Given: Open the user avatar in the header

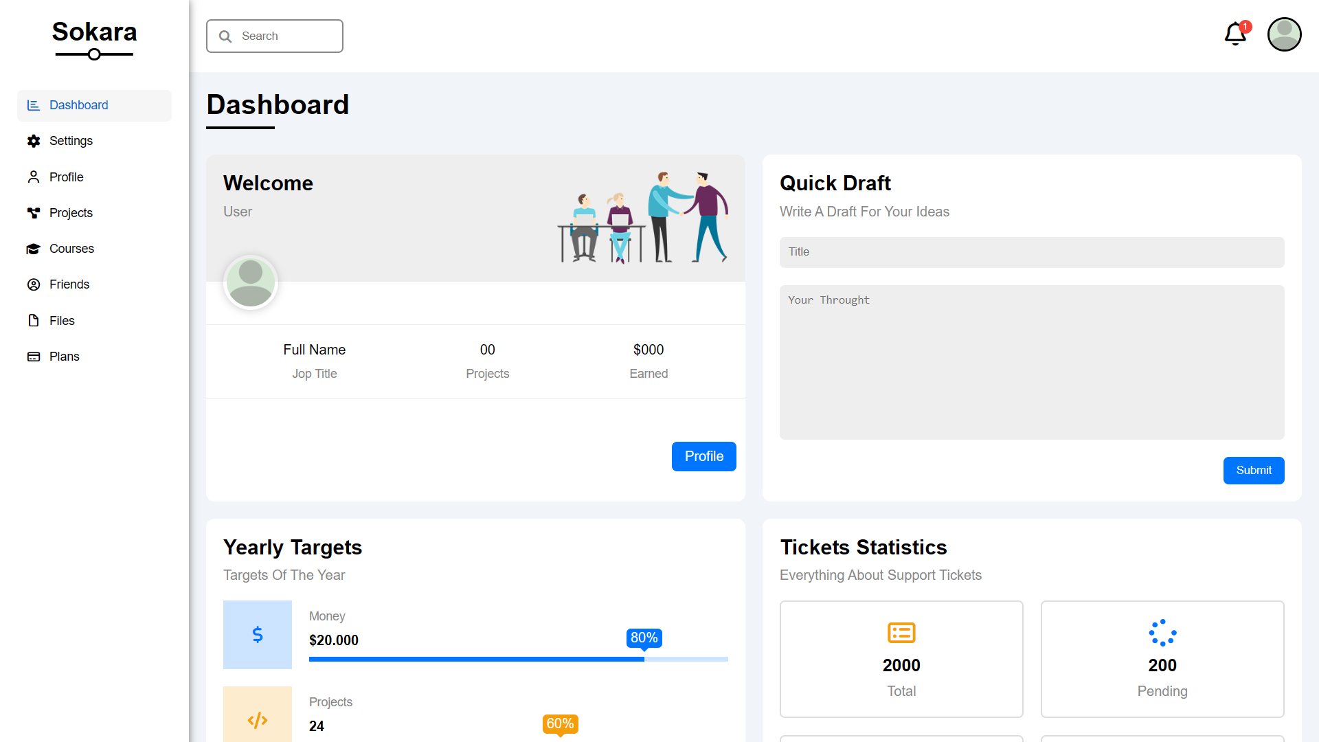Looking at the screenshot, I should (1284, 34).
